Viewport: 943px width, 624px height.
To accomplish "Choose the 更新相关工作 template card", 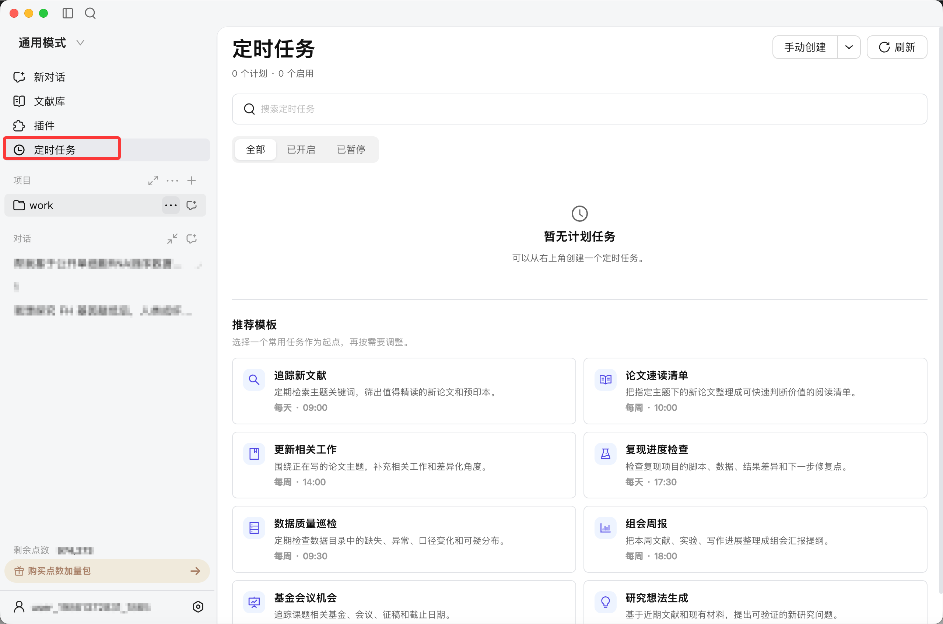I will tap(404, 465).
